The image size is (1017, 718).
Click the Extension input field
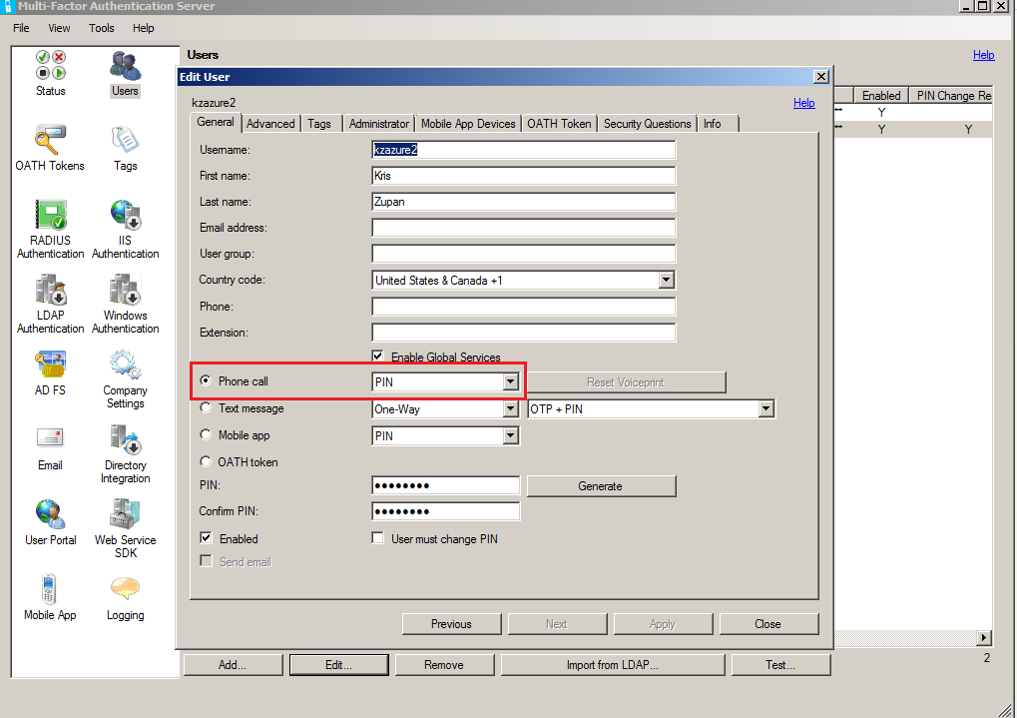click(523, 333)
